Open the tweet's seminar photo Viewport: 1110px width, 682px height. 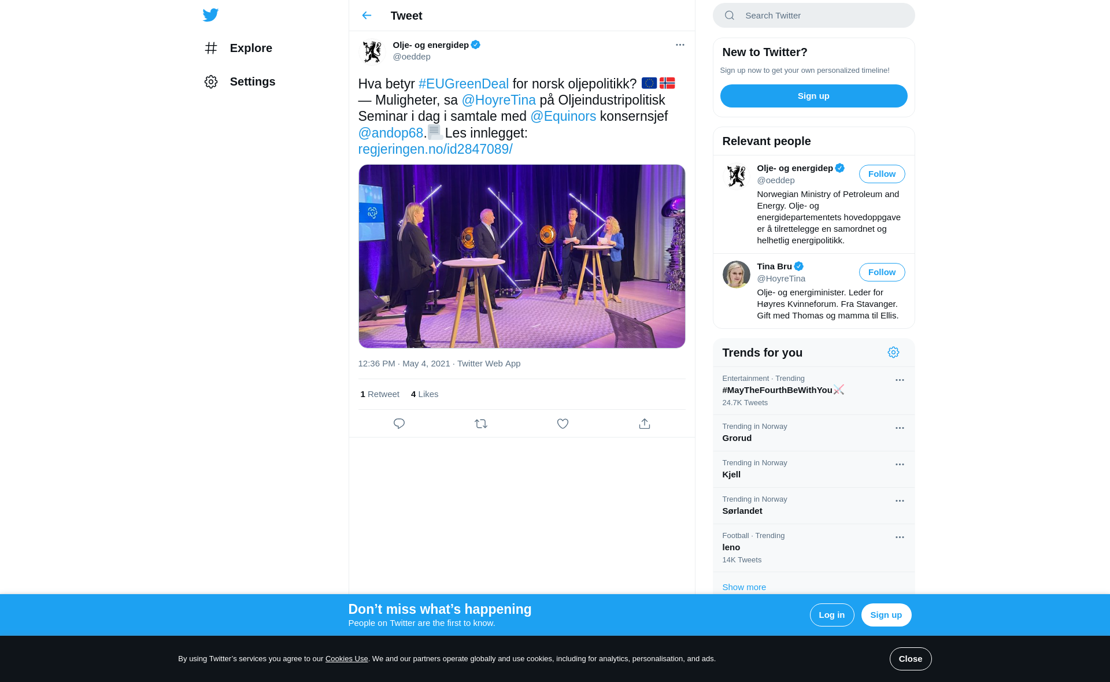(521, 256)
